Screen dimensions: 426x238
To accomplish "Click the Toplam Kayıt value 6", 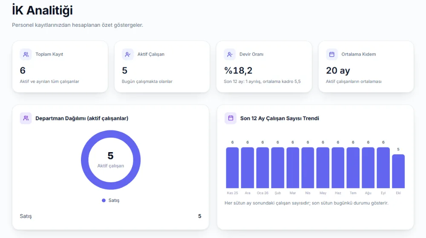I will pyautogui.click(x=23, y=71).
